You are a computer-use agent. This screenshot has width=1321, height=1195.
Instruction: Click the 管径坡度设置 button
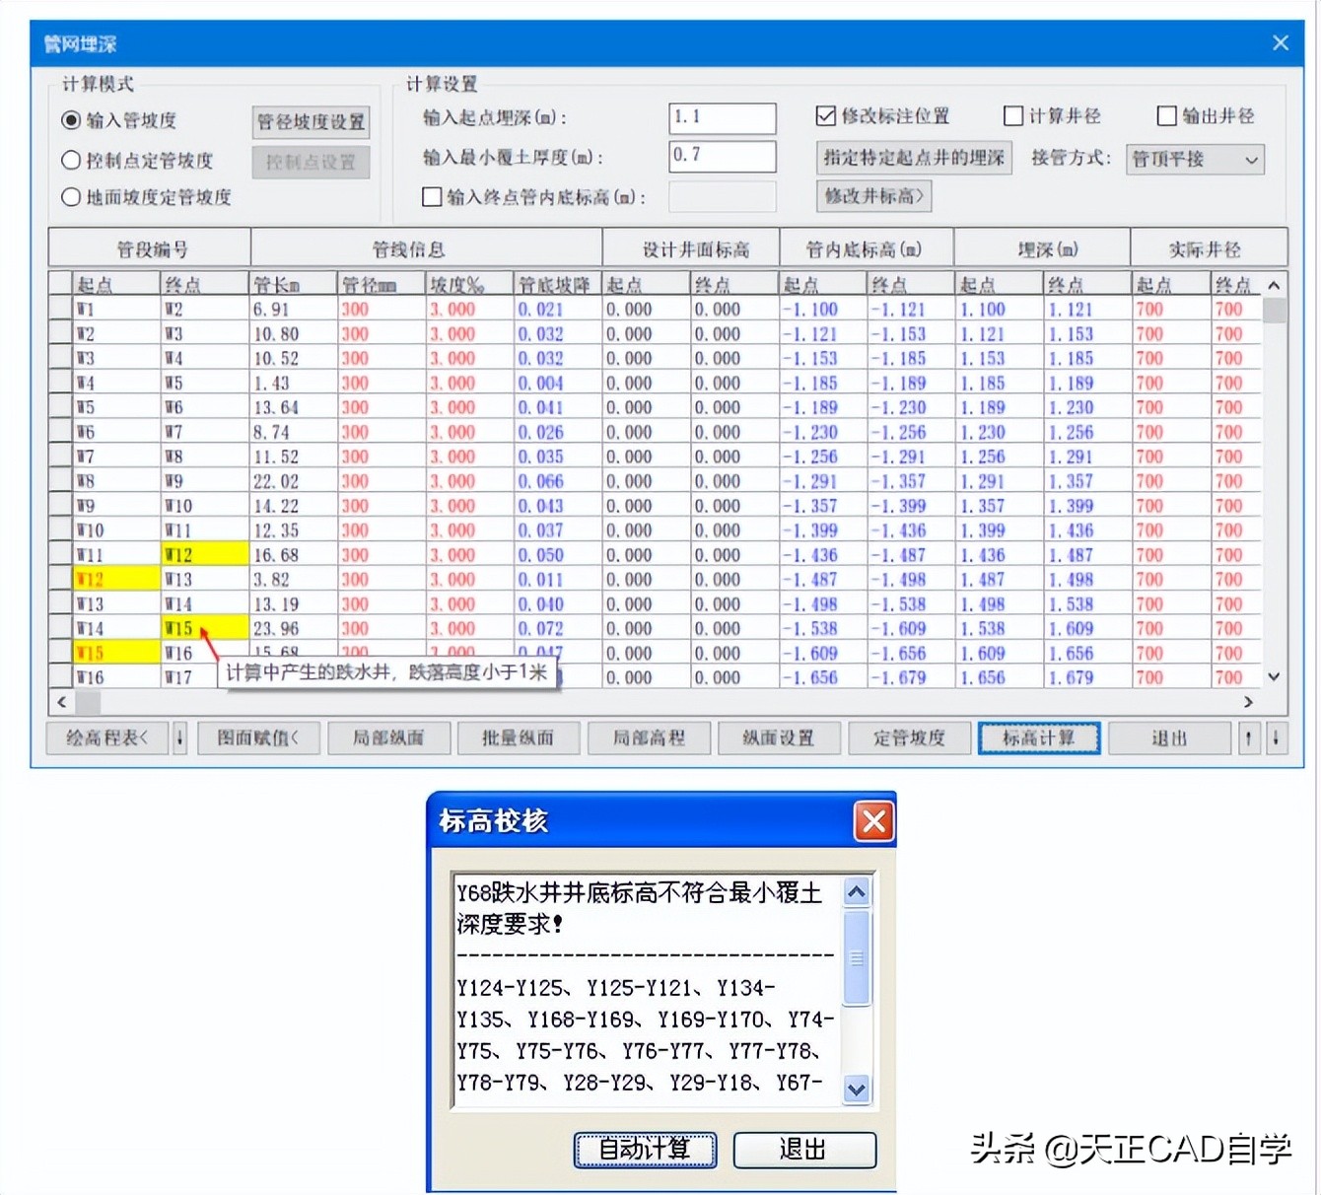pyautogui.click(x=311, y=121)
